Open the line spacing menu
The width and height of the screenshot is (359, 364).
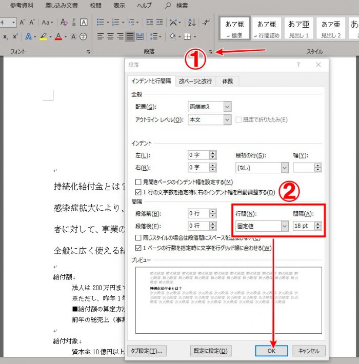155,36
